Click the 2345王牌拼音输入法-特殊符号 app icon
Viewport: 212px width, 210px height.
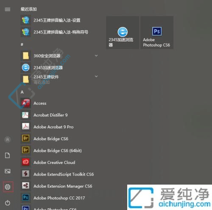[x=25, y=32]
